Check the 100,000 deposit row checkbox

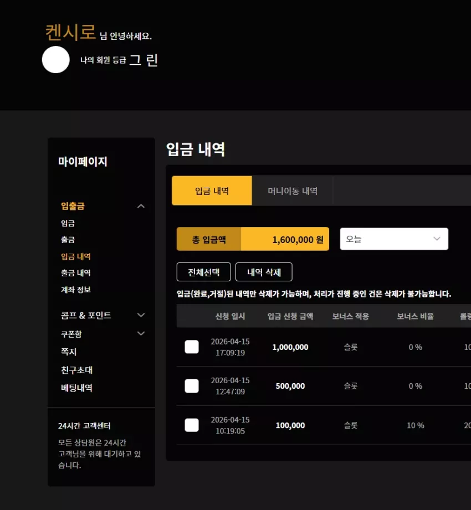pos(192,425)
